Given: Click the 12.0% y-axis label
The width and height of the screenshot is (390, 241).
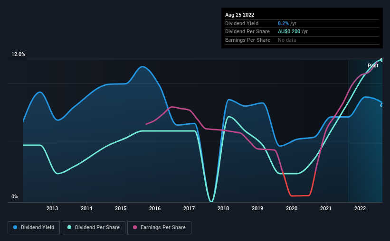Looking at the screenshot, I should click(x=18, y=55).
